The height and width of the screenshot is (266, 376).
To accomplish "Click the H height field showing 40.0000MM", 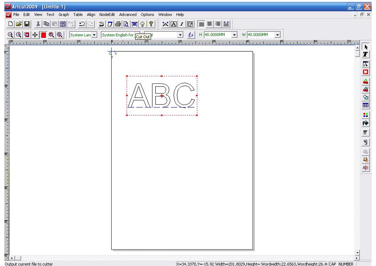I will pyautogui.click(x=218, y=35).
